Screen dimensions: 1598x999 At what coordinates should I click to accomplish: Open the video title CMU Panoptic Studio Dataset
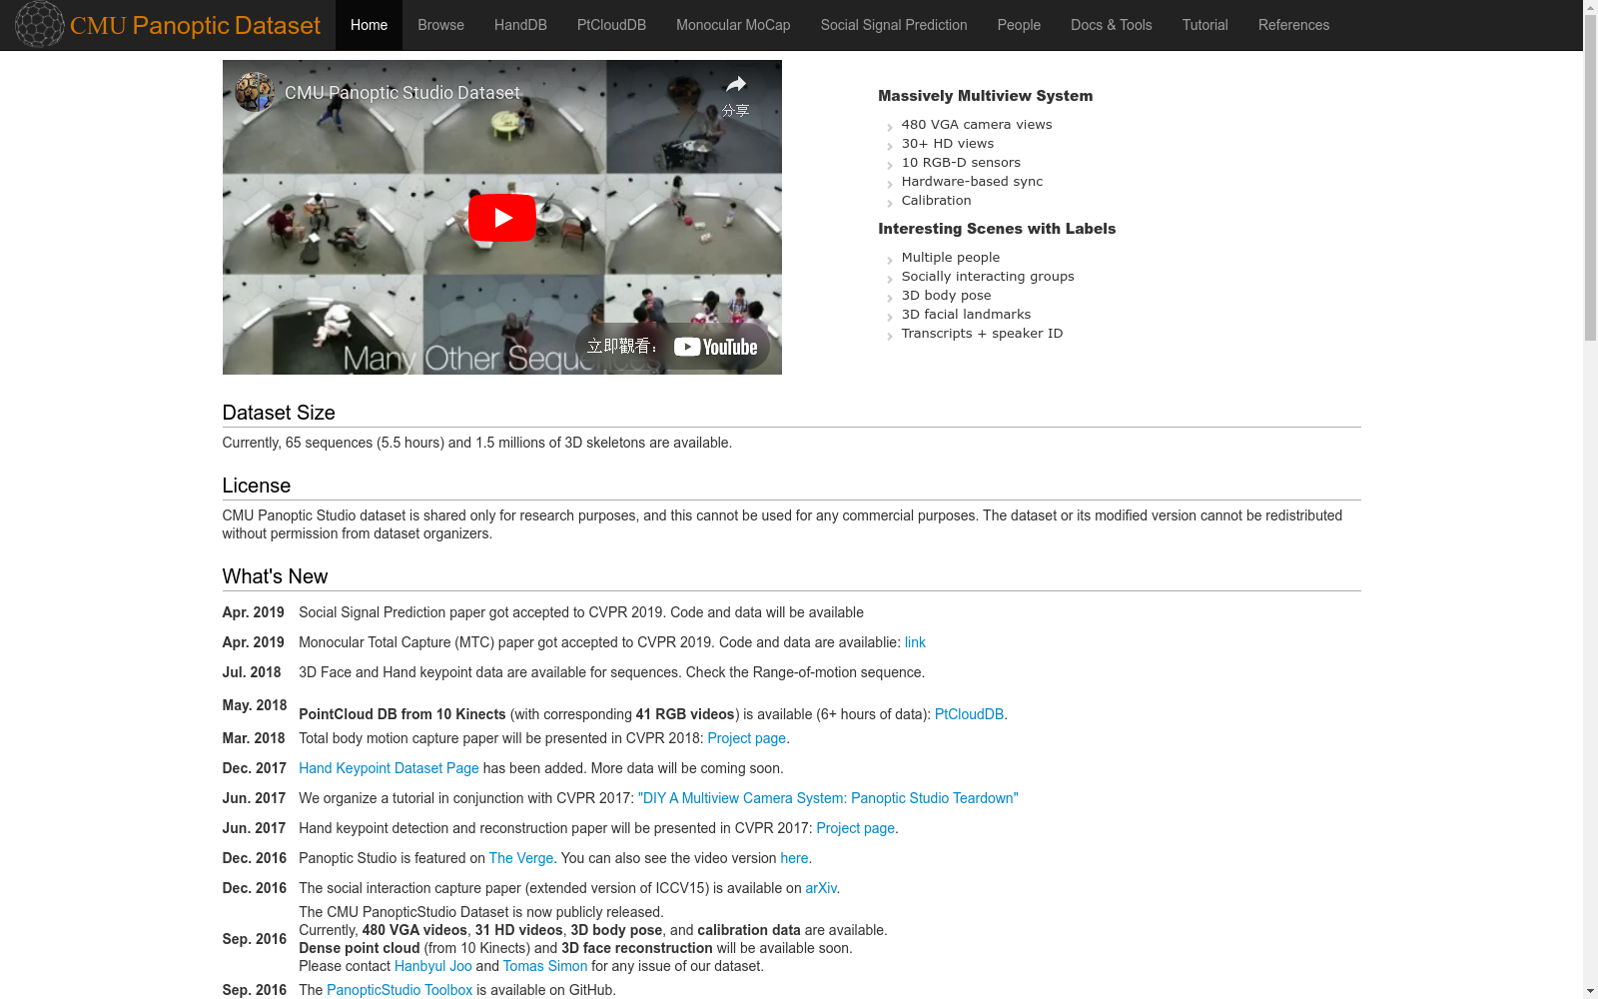pyautogui.click(x=401, y=93)
